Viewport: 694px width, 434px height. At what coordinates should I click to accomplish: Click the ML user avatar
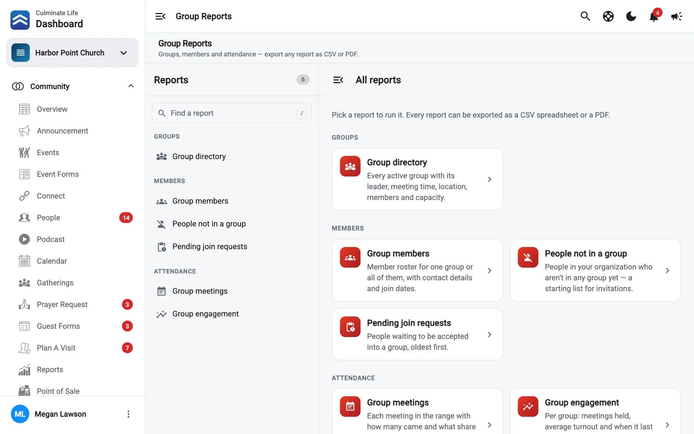(x=20, y=414)
